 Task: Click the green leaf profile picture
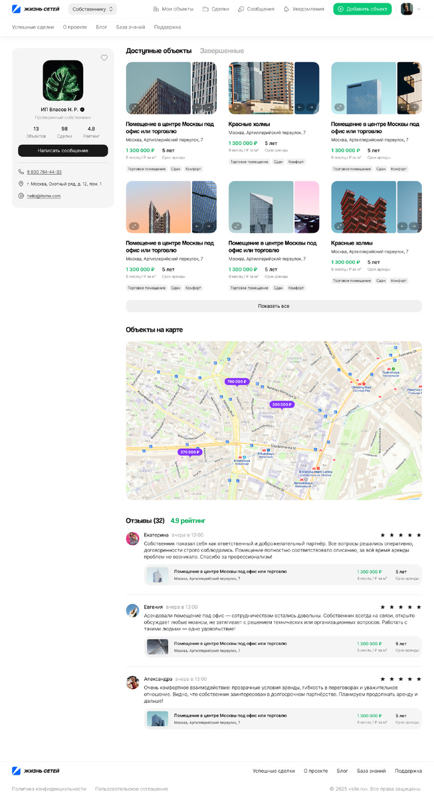63,80
